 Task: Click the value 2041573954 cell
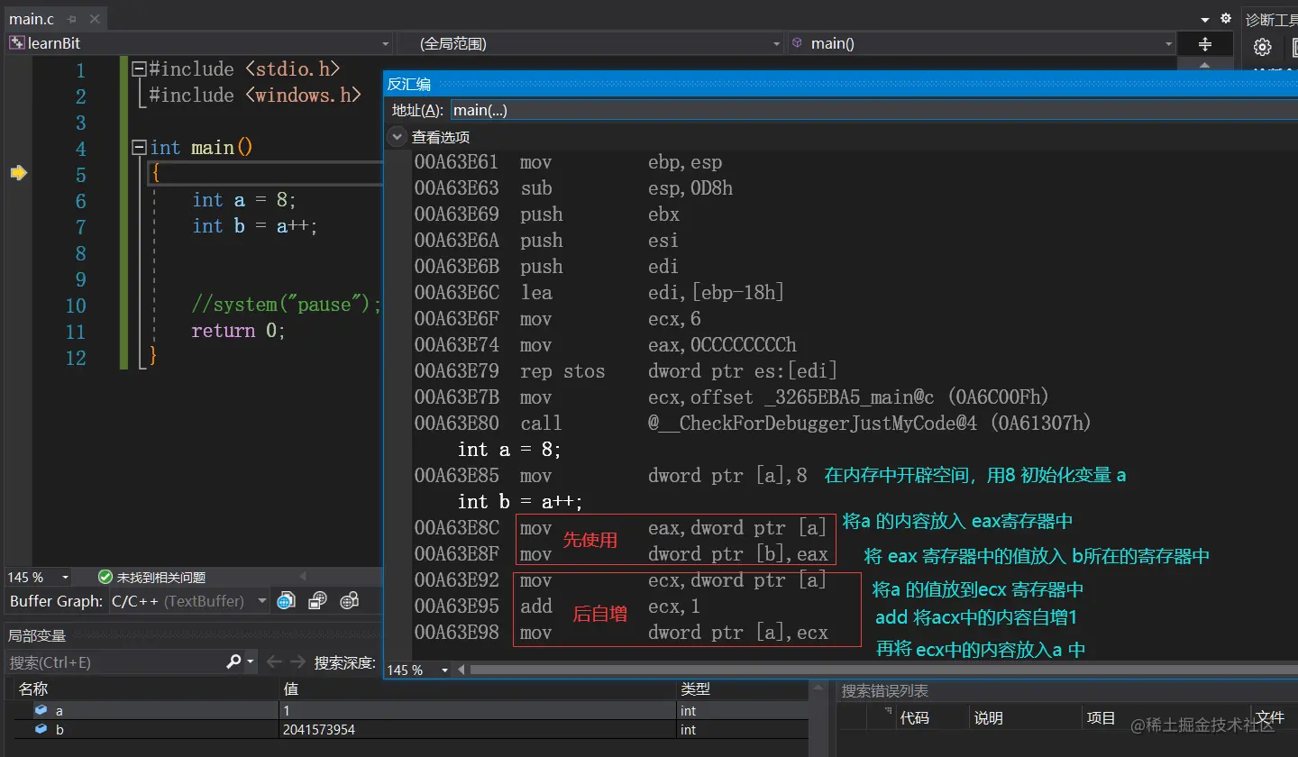(319, 730)
